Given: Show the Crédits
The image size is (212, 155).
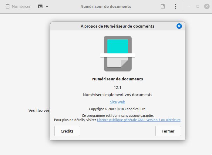Looking at the screenshot, I should pos(67,131).
